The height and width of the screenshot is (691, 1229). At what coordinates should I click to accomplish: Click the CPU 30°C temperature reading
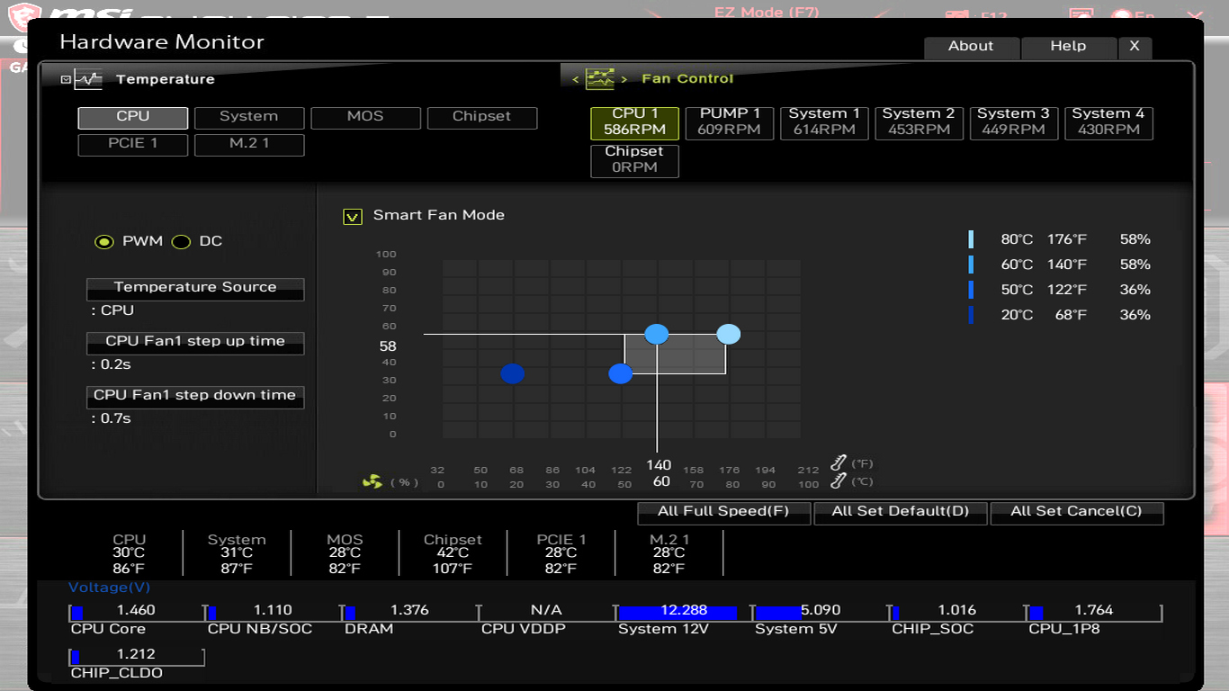(129, 553)
